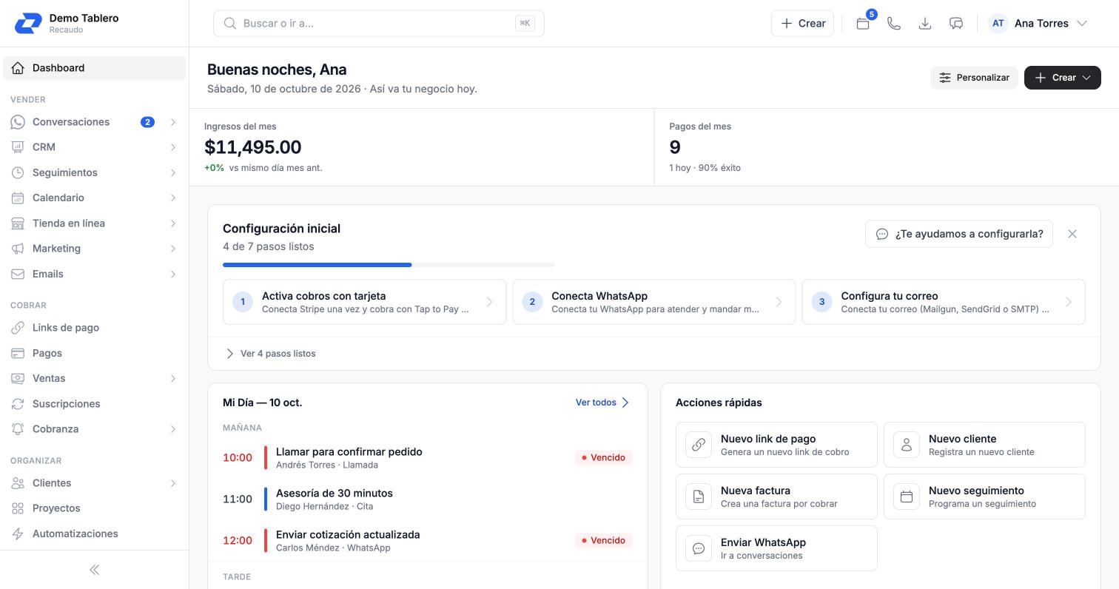
Task: Click the phone icon in the top bar
Action: pyautogui.click(x=894, y=24)
